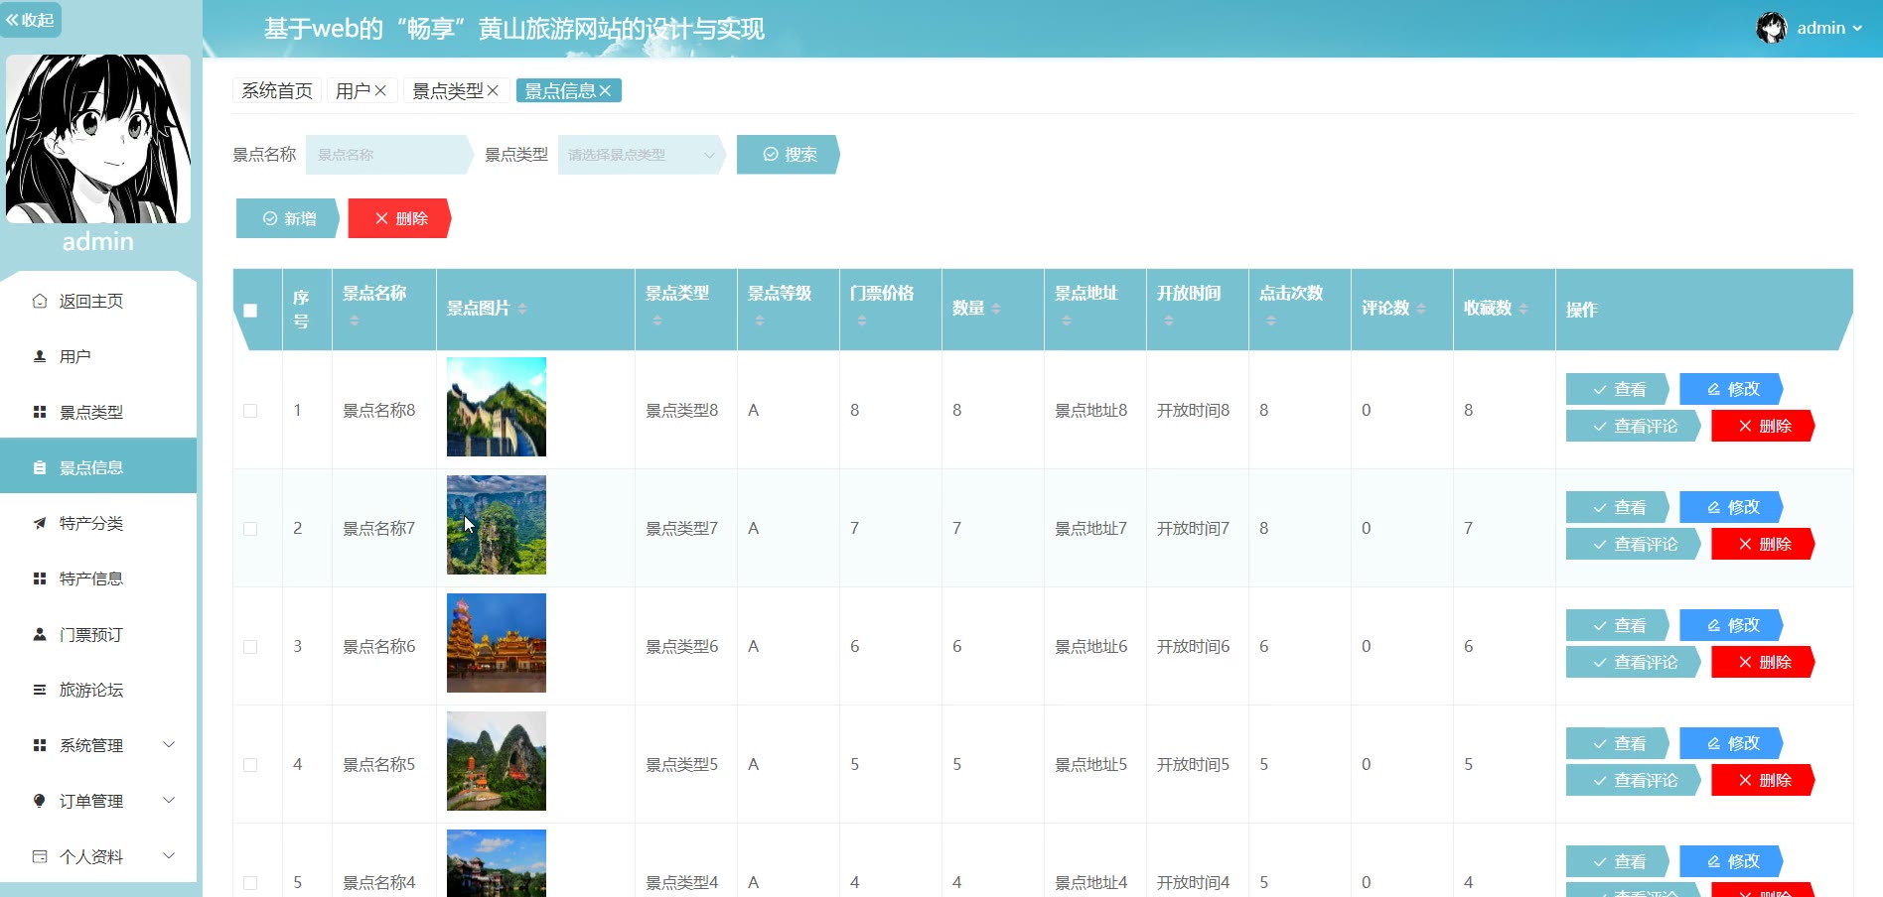Open the 景点类型 filter dropdown
This screenshot has height=897, width=1883.
(641, 155)
